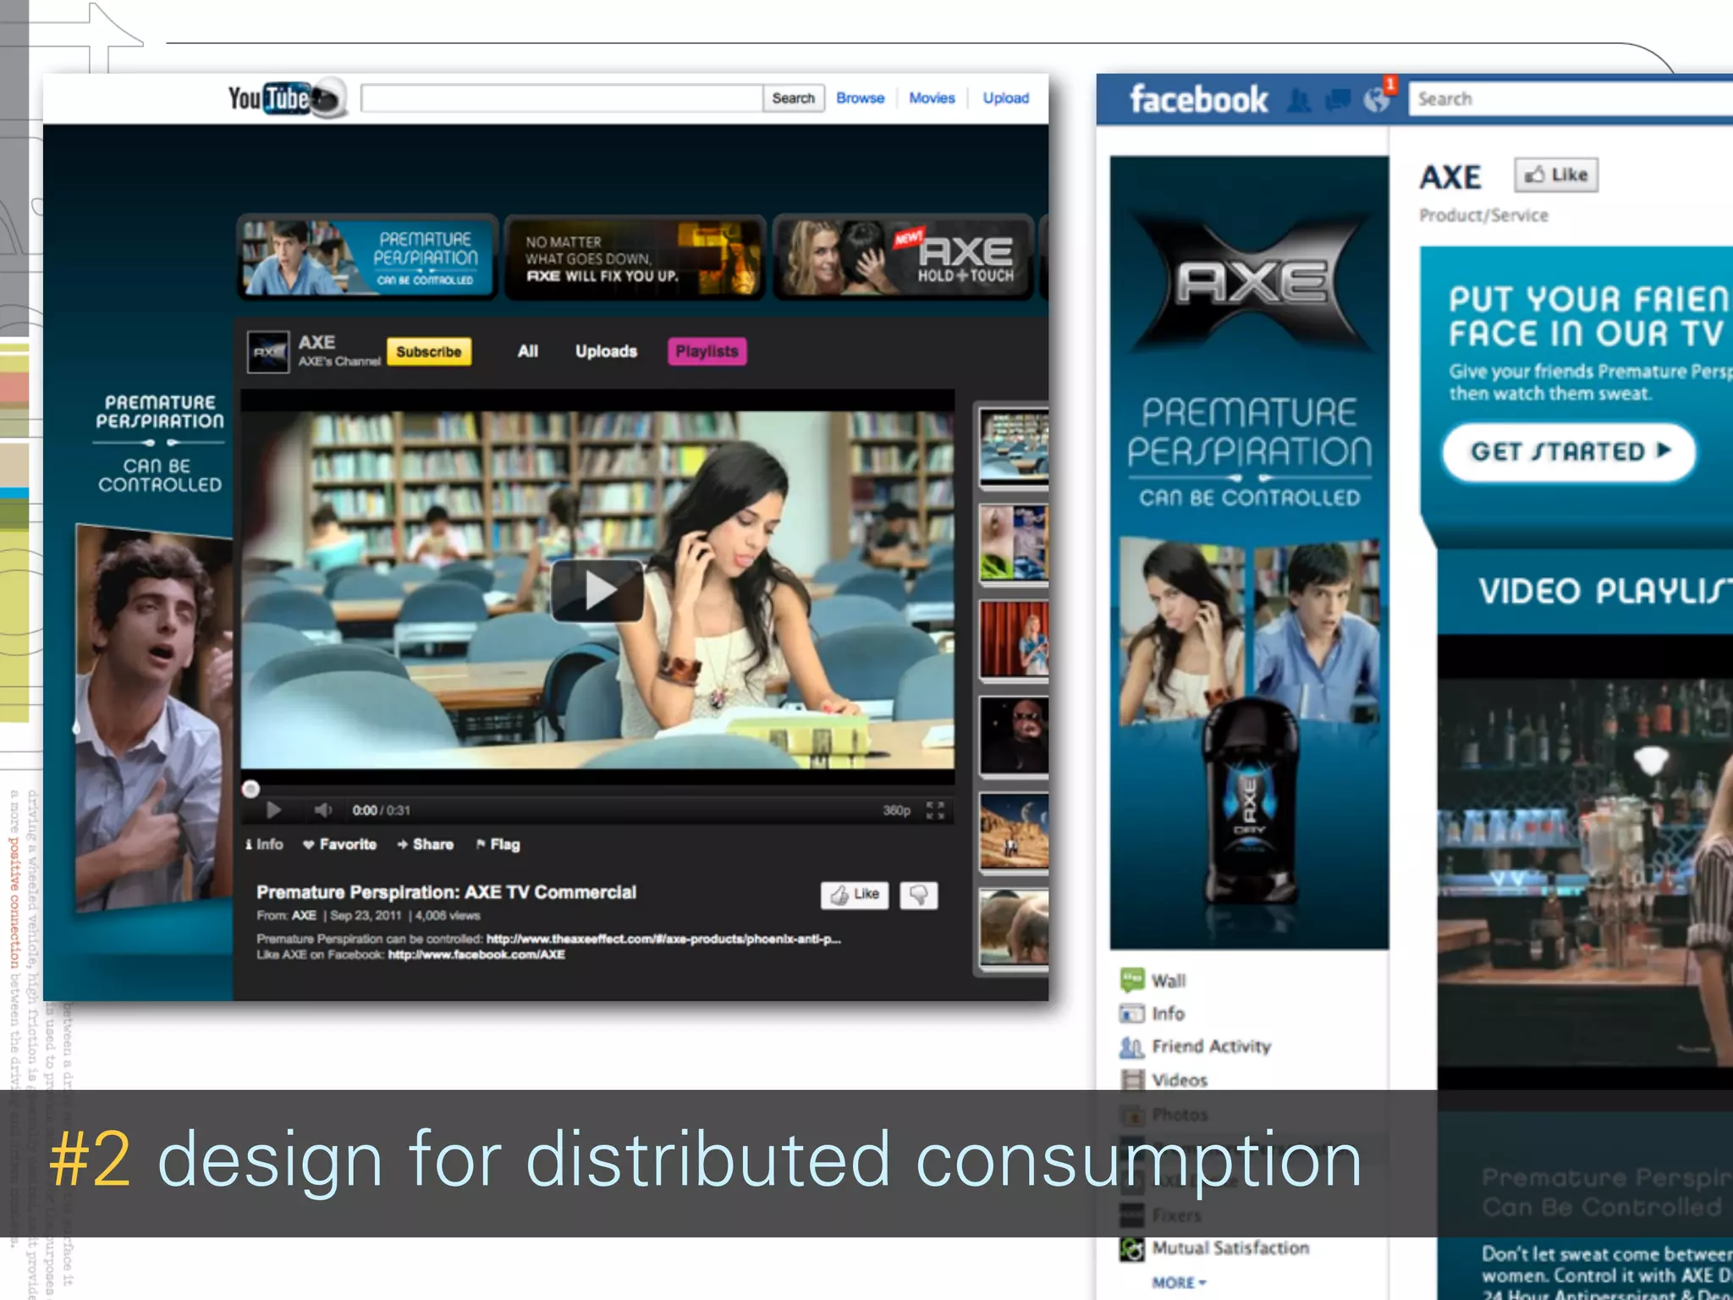Open the AXE Hold + Touch banner
The image size is (1733, 1300).
click(x=903, y=257)
